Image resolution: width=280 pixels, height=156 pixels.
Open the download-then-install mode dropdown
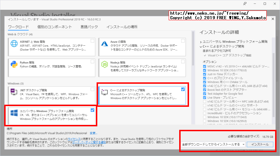pos(213,144)
